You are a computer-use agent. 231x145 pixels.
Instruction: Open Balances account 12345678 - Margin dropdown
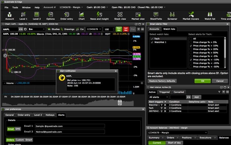178,133
